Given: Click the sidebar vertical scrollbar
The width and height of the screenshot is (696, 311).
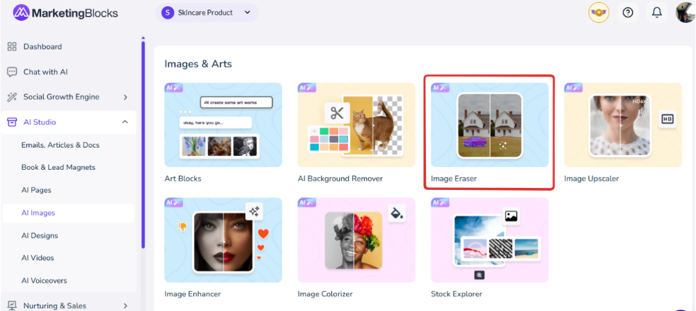Looking at the screenshot, I should coord(143,139).
